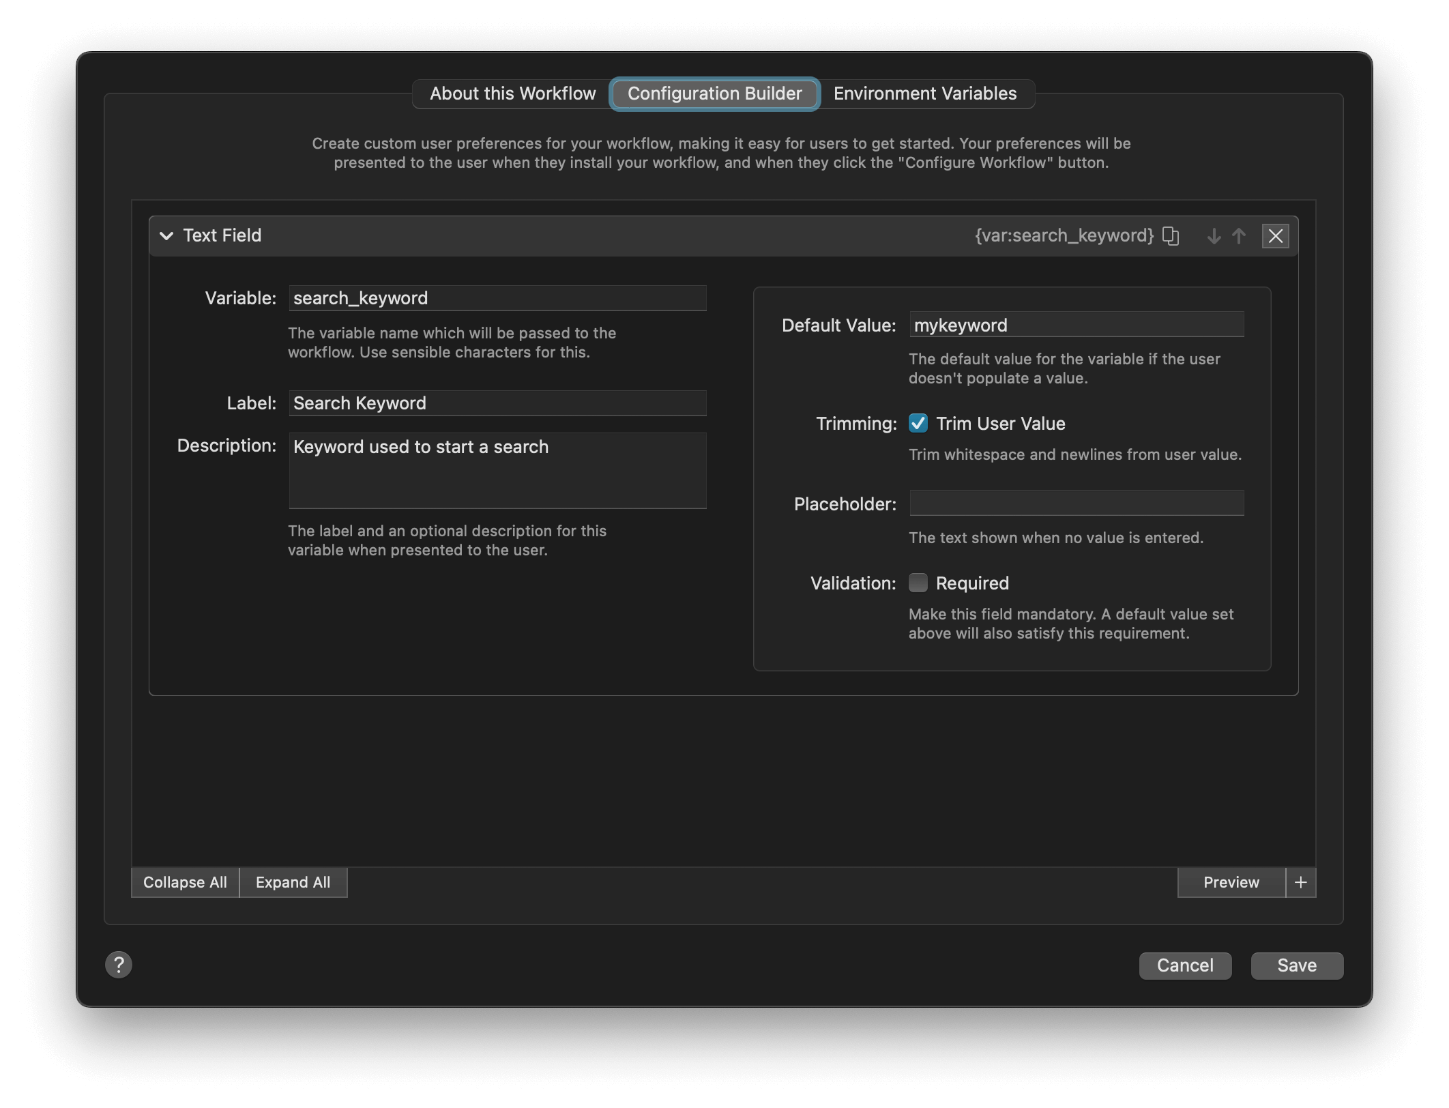
Task: Open the Preview of configuration
Action: 1231,882
